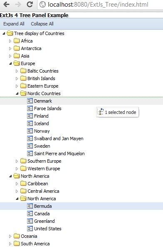
Task: Expand the Asia node arrow
Action: click(10, 56)
